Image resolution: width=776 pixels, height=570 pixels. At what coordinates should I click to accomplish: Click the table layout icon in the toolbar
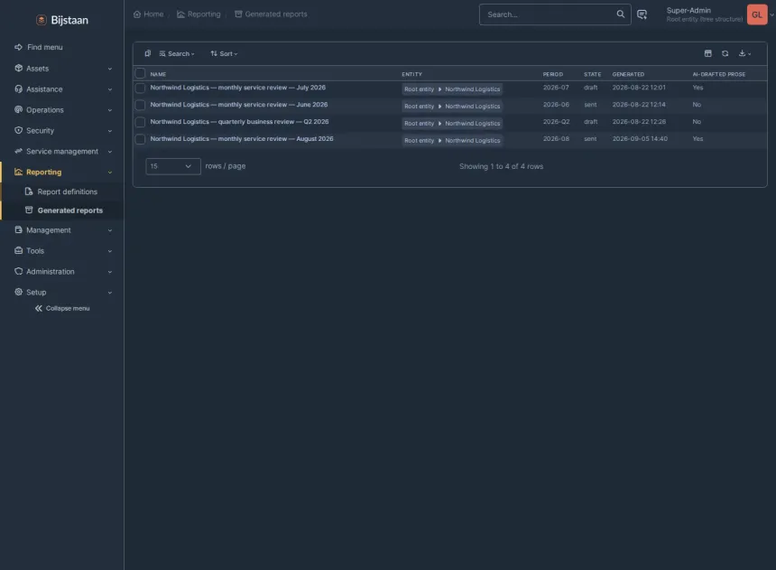tap(707, 53)
